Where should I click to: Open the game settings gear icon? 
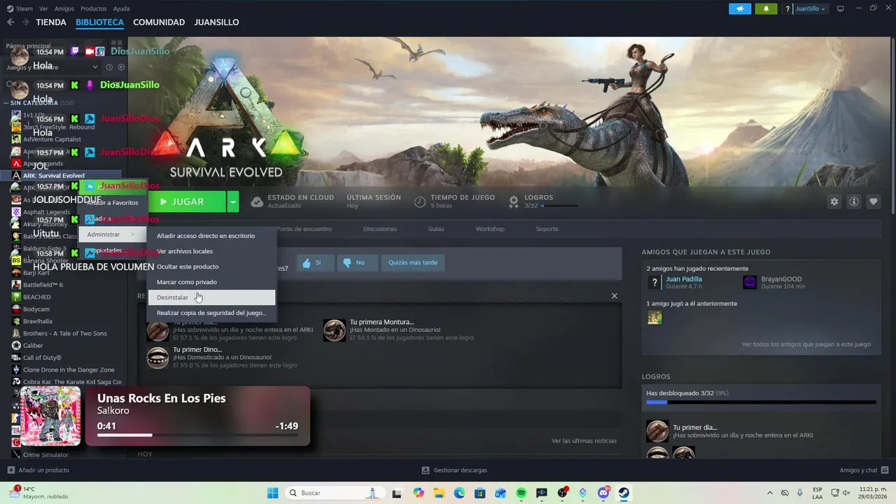click(x=834, y=202)
